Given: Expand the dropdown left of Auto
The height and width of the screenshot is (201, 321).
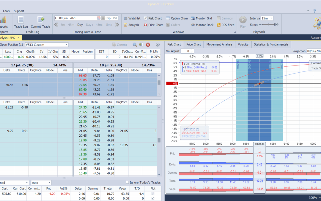Looking at the screenshot, I should coord(27,183).
